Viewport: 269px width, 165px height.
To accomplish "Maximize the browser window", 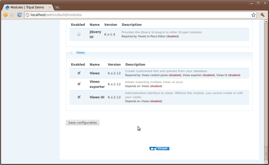I will pos(258,3).
